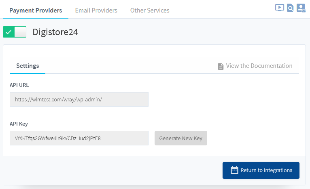Open the video tutorial monitor icon
310x189 pixels.
(x=280, y=8)
